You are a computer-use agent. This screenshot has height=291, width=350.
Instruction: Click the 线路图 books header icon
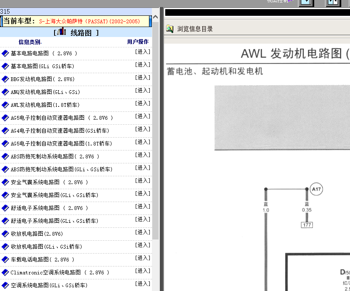(61, 32)
